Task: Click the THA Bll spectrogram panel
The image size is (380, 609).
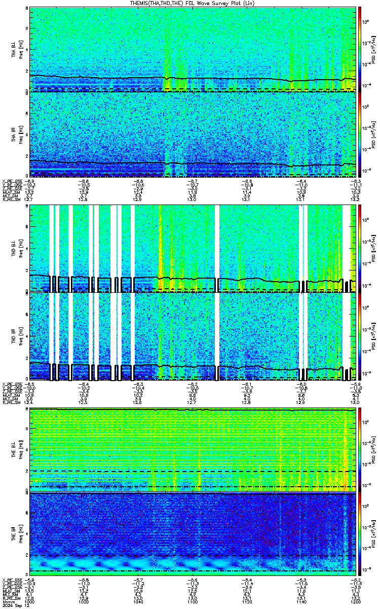Action: coord(193,134)
